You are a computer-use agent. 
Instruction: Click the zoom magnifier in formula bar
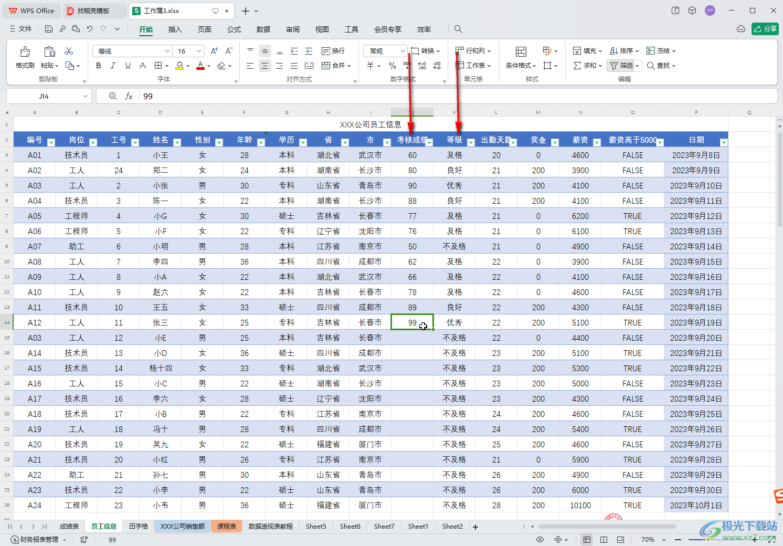pyautogui.click(x=112, y=96)
